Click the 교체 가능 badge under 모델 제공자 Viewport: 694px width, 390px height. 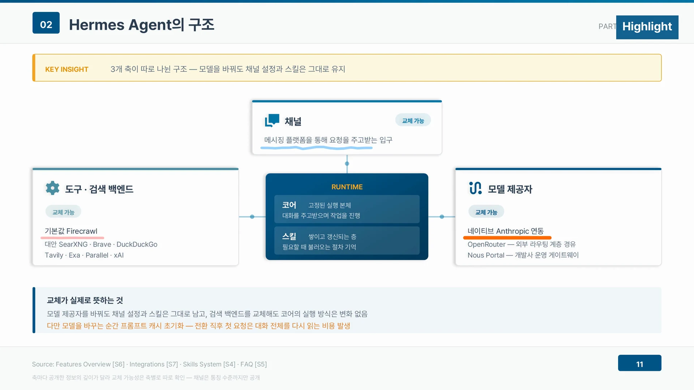click(x=486, y=212)
